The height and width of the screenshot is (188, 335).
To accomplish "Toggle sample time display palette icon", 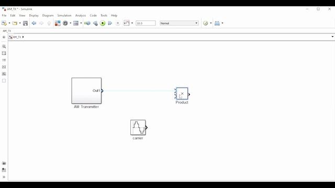I will [4, 60].
